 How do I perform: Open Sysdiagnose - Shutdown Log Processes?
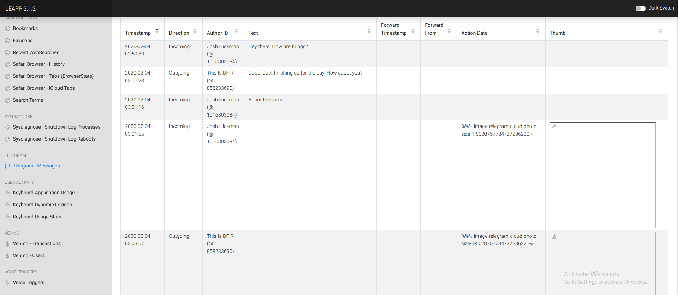click(x=56, y=127)
